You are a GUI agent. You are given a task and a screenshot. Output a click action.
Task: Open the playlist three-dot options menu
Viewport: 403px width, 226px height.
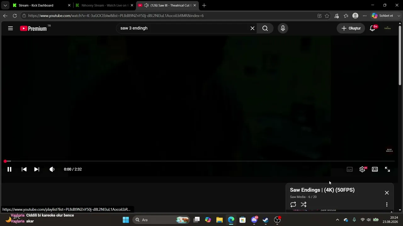pyautogui.click(x=387, y=204)
